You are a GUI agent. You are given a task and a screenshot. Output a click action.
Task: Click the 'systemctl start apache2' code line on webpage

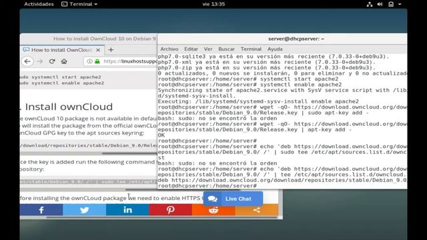click(61, 77)
